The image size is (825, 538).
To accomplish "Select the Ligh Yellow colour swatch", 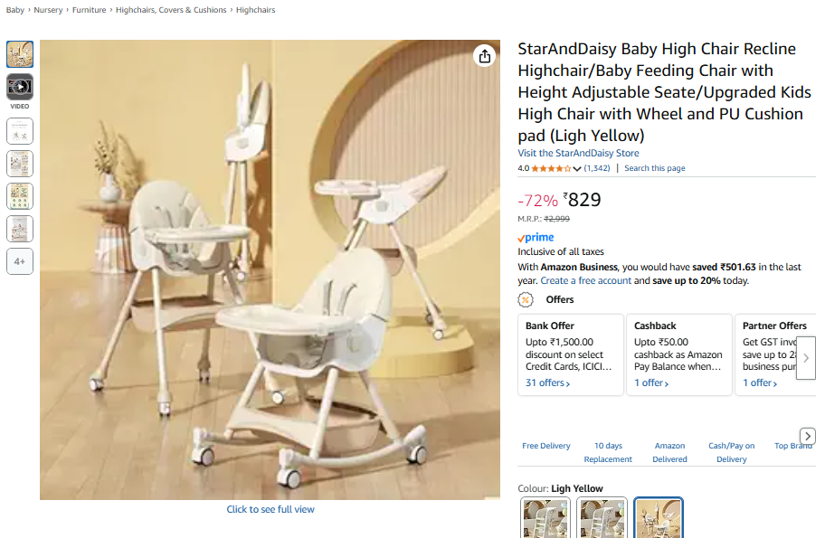I will (x=659, y=518).
